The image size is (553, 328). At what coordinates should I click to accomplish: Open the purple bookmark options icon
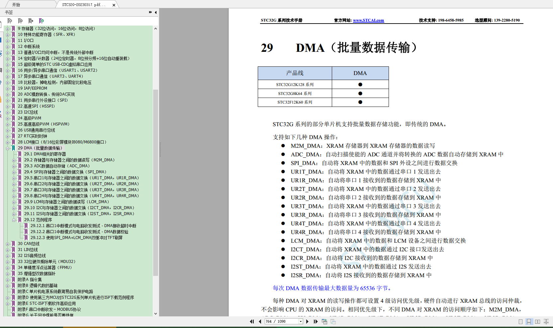[x=42, y=21]
